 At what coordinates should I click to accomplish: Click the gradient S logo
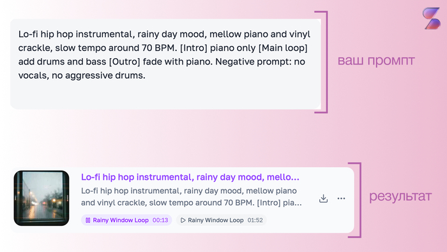point(431,19)
